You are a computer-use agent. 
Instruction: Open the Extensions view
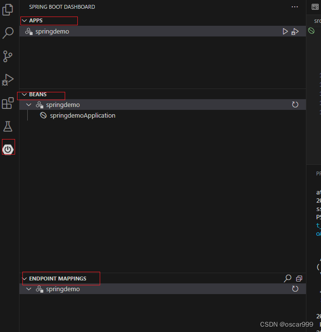point(8,103)
